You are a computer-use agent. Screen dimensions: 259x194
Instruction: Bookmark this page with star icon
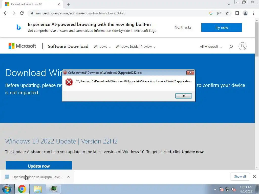click(x=227, y=13)
